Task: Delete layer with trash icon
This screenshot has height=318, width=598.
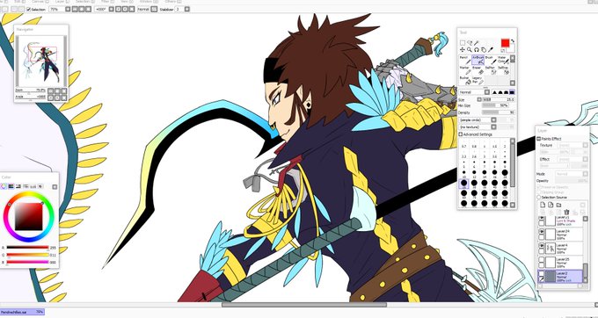Action: coord(566,212)
